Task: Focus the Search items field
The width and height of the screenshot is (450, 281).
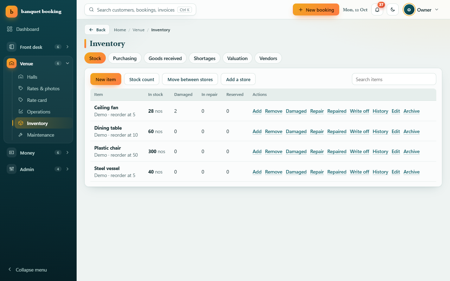Action: coord(394,79)
